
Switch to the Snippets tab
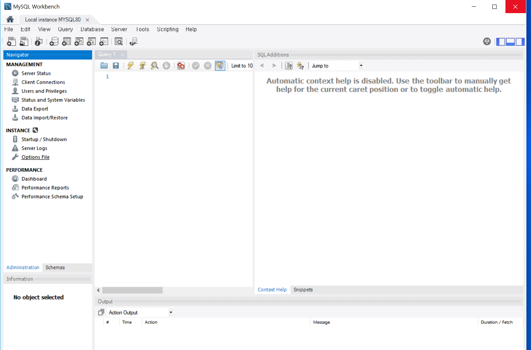[x=303, y=290]
